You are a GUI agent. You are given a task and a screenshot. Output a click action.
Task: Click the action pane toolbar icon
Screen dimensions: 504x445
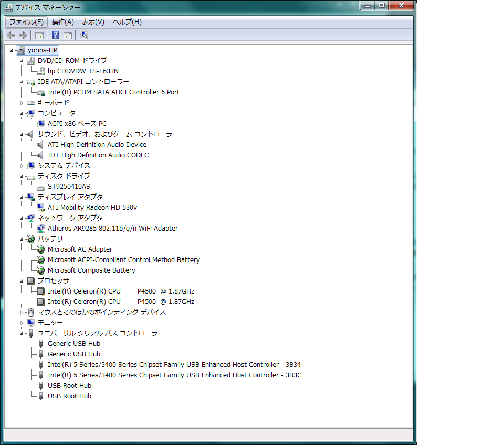click(68, 36)
